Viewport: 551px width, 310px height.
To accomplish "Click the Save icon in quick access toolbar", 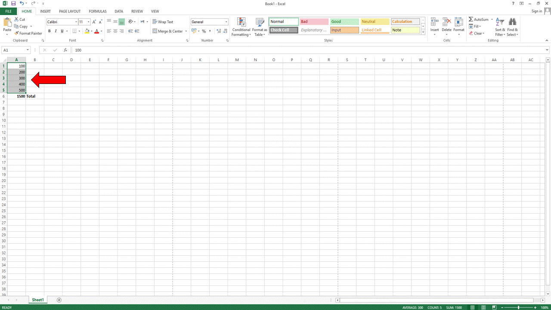I will pyautogui.click(x=13, y=3).
